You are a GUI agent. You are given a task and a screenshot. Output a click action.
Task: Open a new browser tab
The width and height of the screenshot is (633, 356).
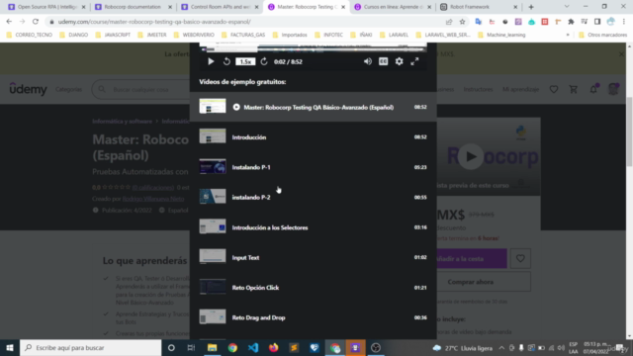click(531, 7)
